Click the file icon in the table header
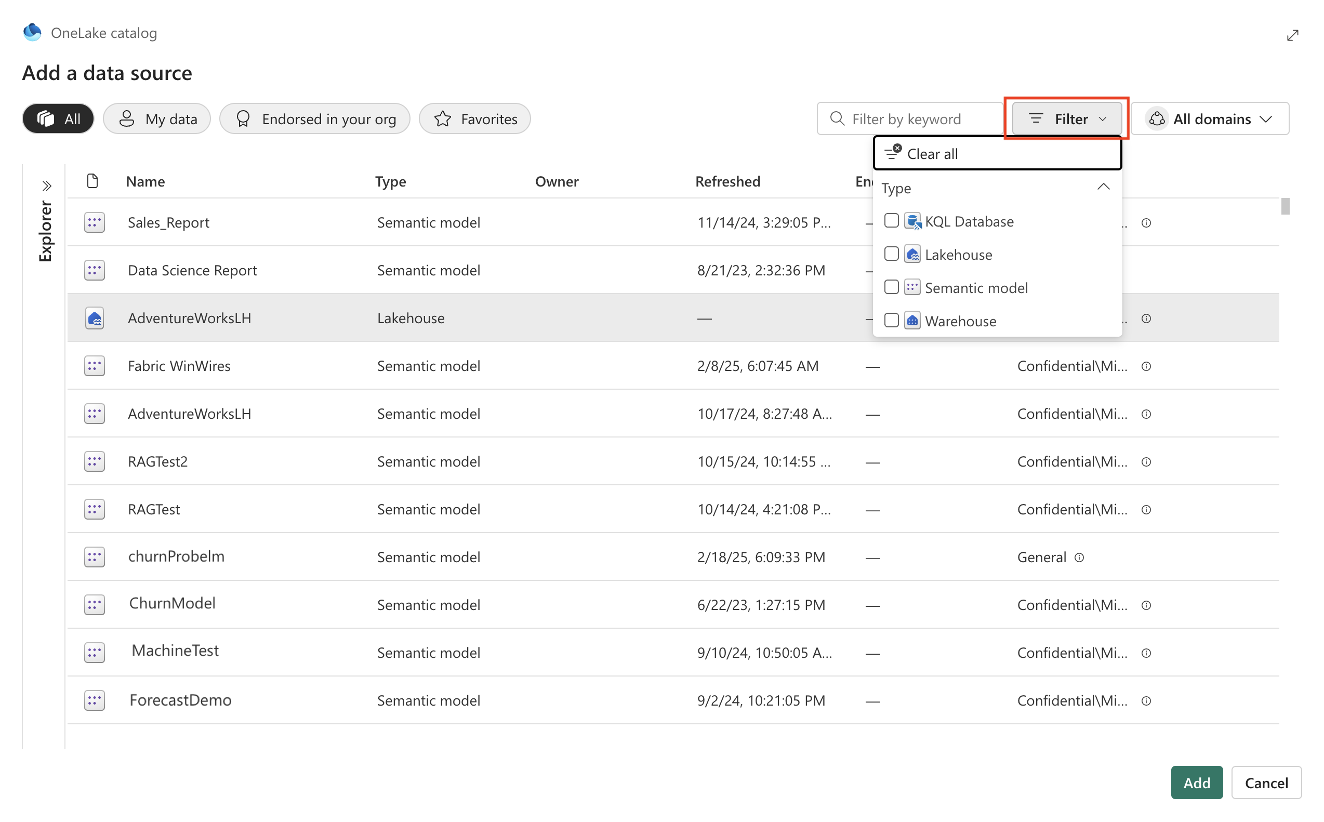The height and width of the screenshot is (822, 1324). [x=92, y=181]
